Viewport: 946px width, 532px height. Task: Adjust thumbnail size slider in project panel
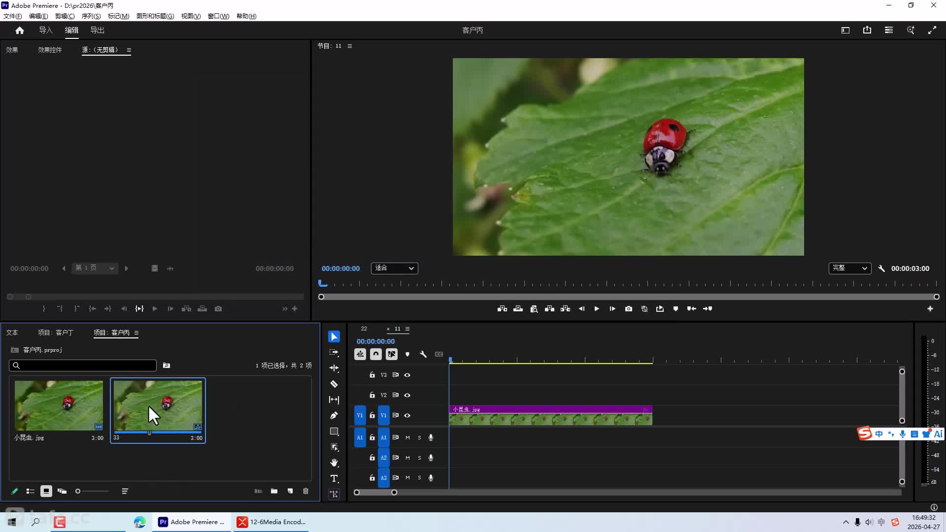[92, 492]
